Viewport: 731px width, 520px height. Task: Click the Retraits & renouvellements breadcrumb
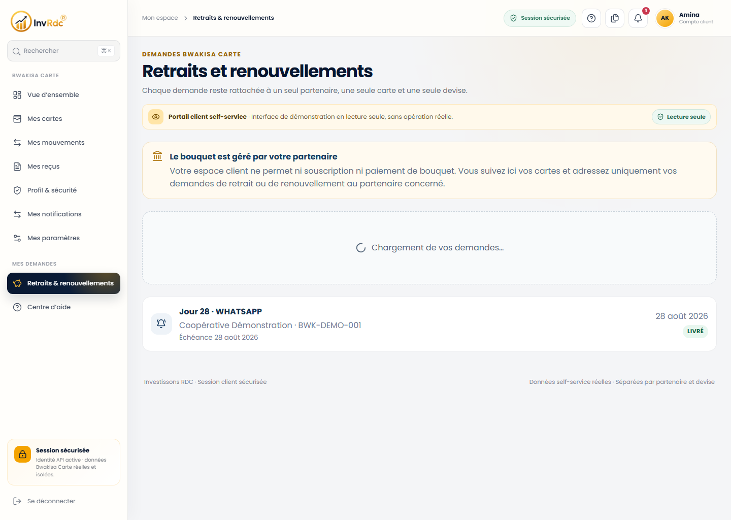pos(234,18)
